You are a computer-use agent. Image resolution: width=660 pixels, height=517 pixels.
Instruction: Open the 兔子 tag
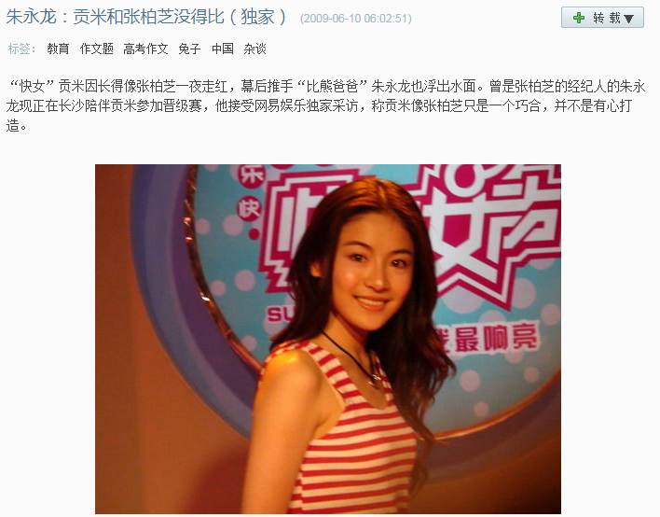[x=189, y=49]
